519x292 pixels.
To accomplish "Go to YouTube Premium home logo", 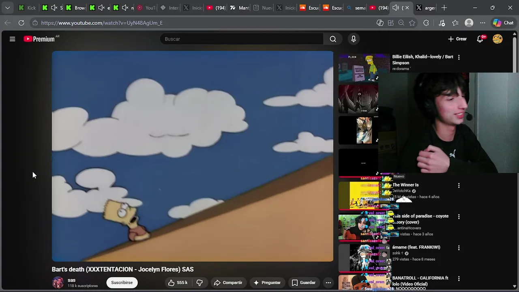I will [39, 39].
